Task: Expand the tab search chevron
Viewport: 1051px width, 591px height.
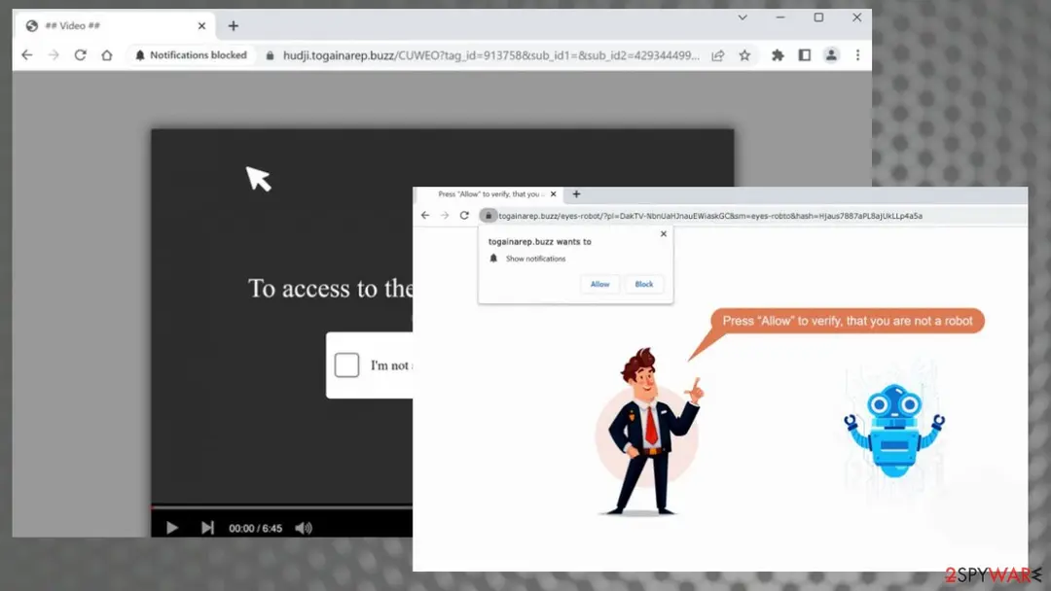Action: coord(742,18)
